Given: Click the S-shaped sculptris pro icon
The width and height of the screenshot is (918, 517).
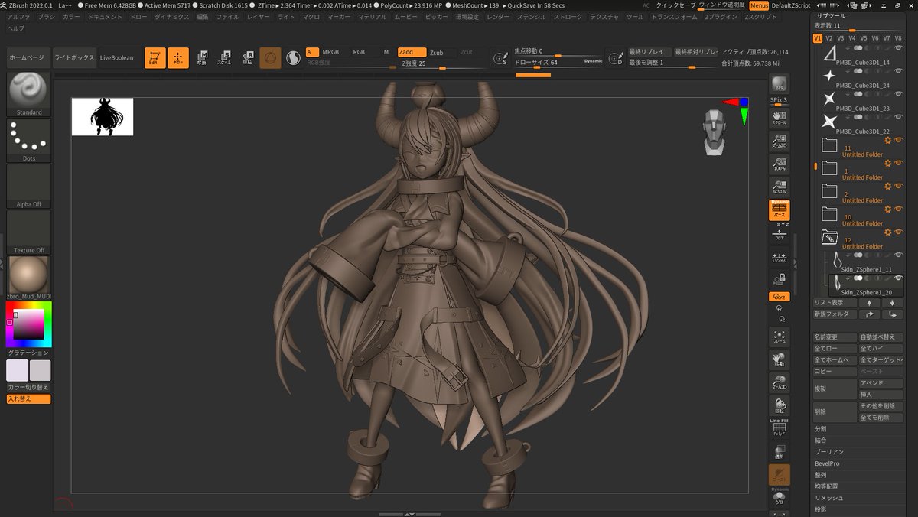Looking at the screenshot, I should (293, 57).
